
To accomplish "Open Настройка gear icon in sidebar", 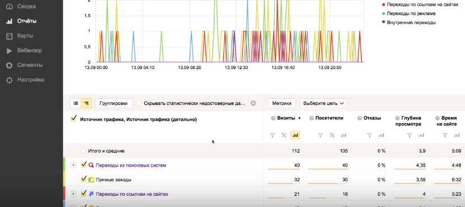I will coord(9,80).
